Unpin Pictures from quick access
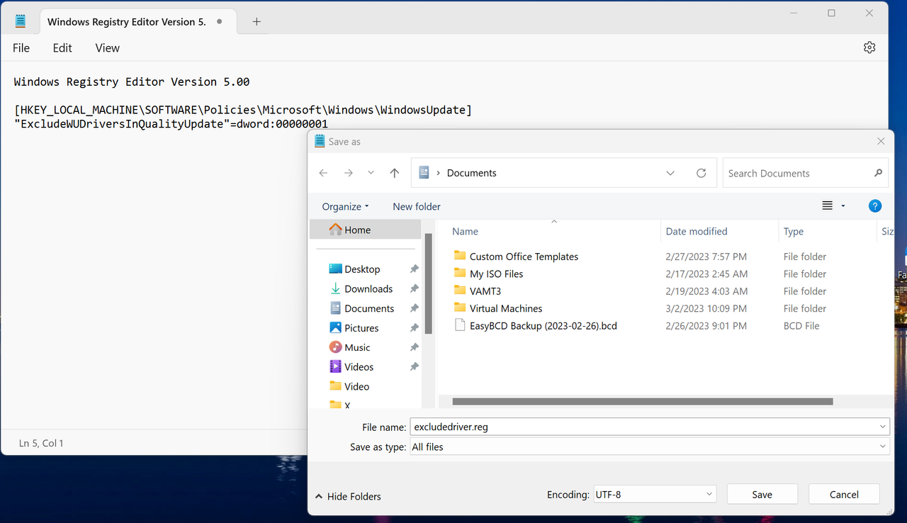Image resolution: width=907 pixels, height=523 pixels. (x=415, y=327)
